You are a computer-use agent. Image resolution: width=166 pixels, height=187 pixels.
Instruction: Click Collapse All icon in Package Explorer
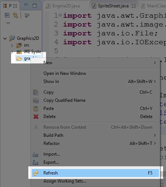click(x=7, y=15)
